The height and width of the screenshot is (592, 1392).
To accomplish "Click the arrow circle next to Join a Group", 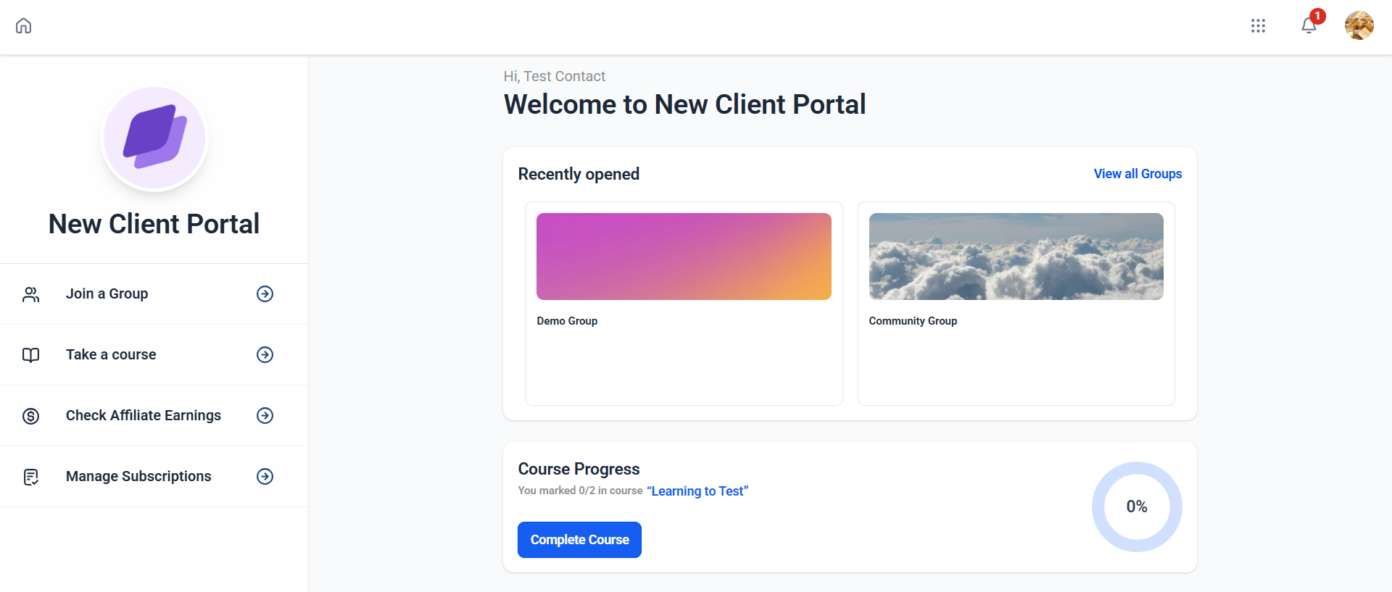I will 265,293.
